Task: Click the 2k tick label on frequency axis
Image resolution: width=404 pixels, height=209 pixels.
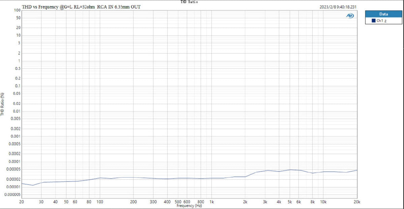Action: click(x=245, y=202)
